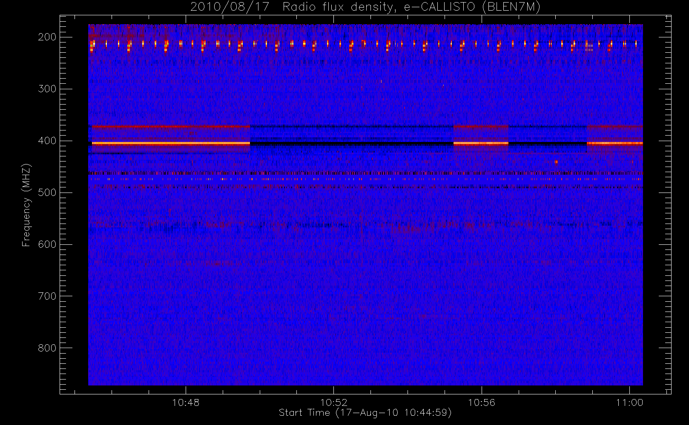
Task: Click the 10:48 time tick label
Action: pos(186,402)
